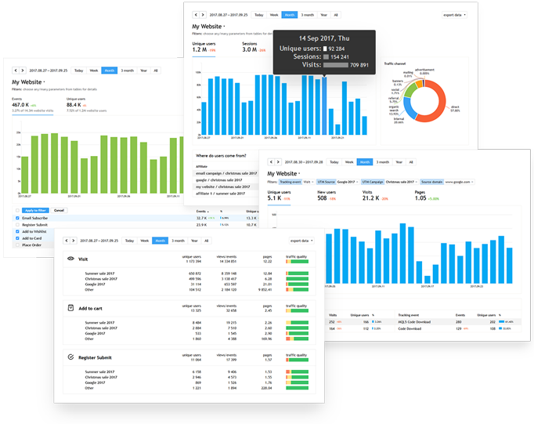This screenshot has height=424, width=534.
Task: Click Unique users 88.4 K metric in green window
Action: [86, 104]
